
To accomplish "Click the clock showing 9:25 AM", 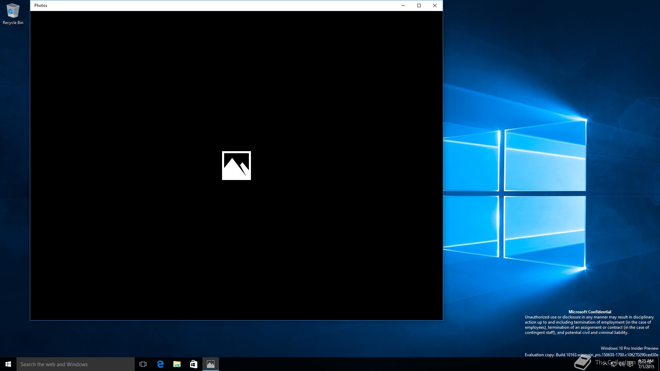I will 646,364.
